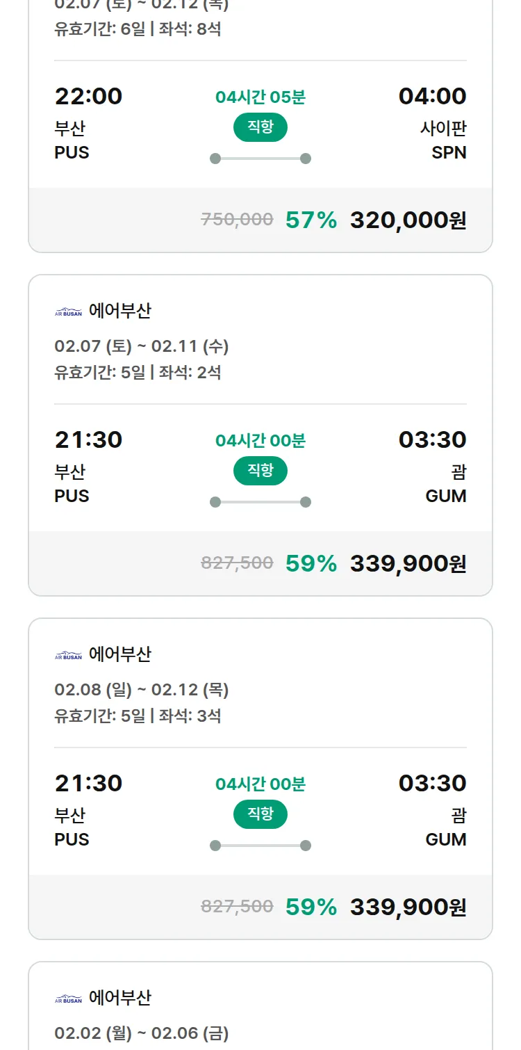
Task: Click the 59% discount on the 02.08 flight
Action: 310,907
